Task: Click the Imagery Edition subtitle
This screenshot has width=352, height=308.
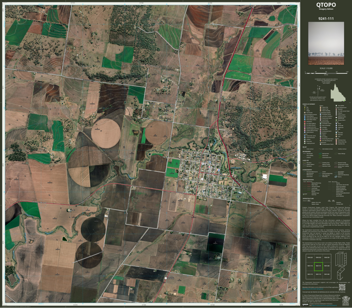Action: (326, 9)
